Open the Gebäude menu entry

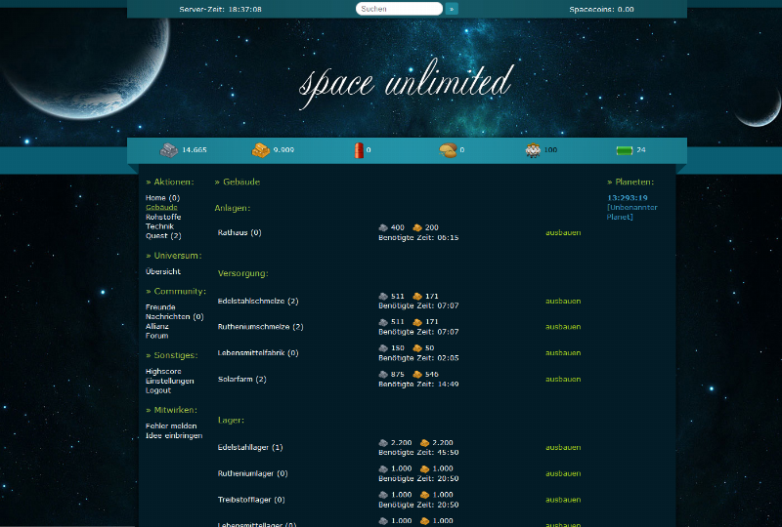pyautogui.click(x=161, y=207)
